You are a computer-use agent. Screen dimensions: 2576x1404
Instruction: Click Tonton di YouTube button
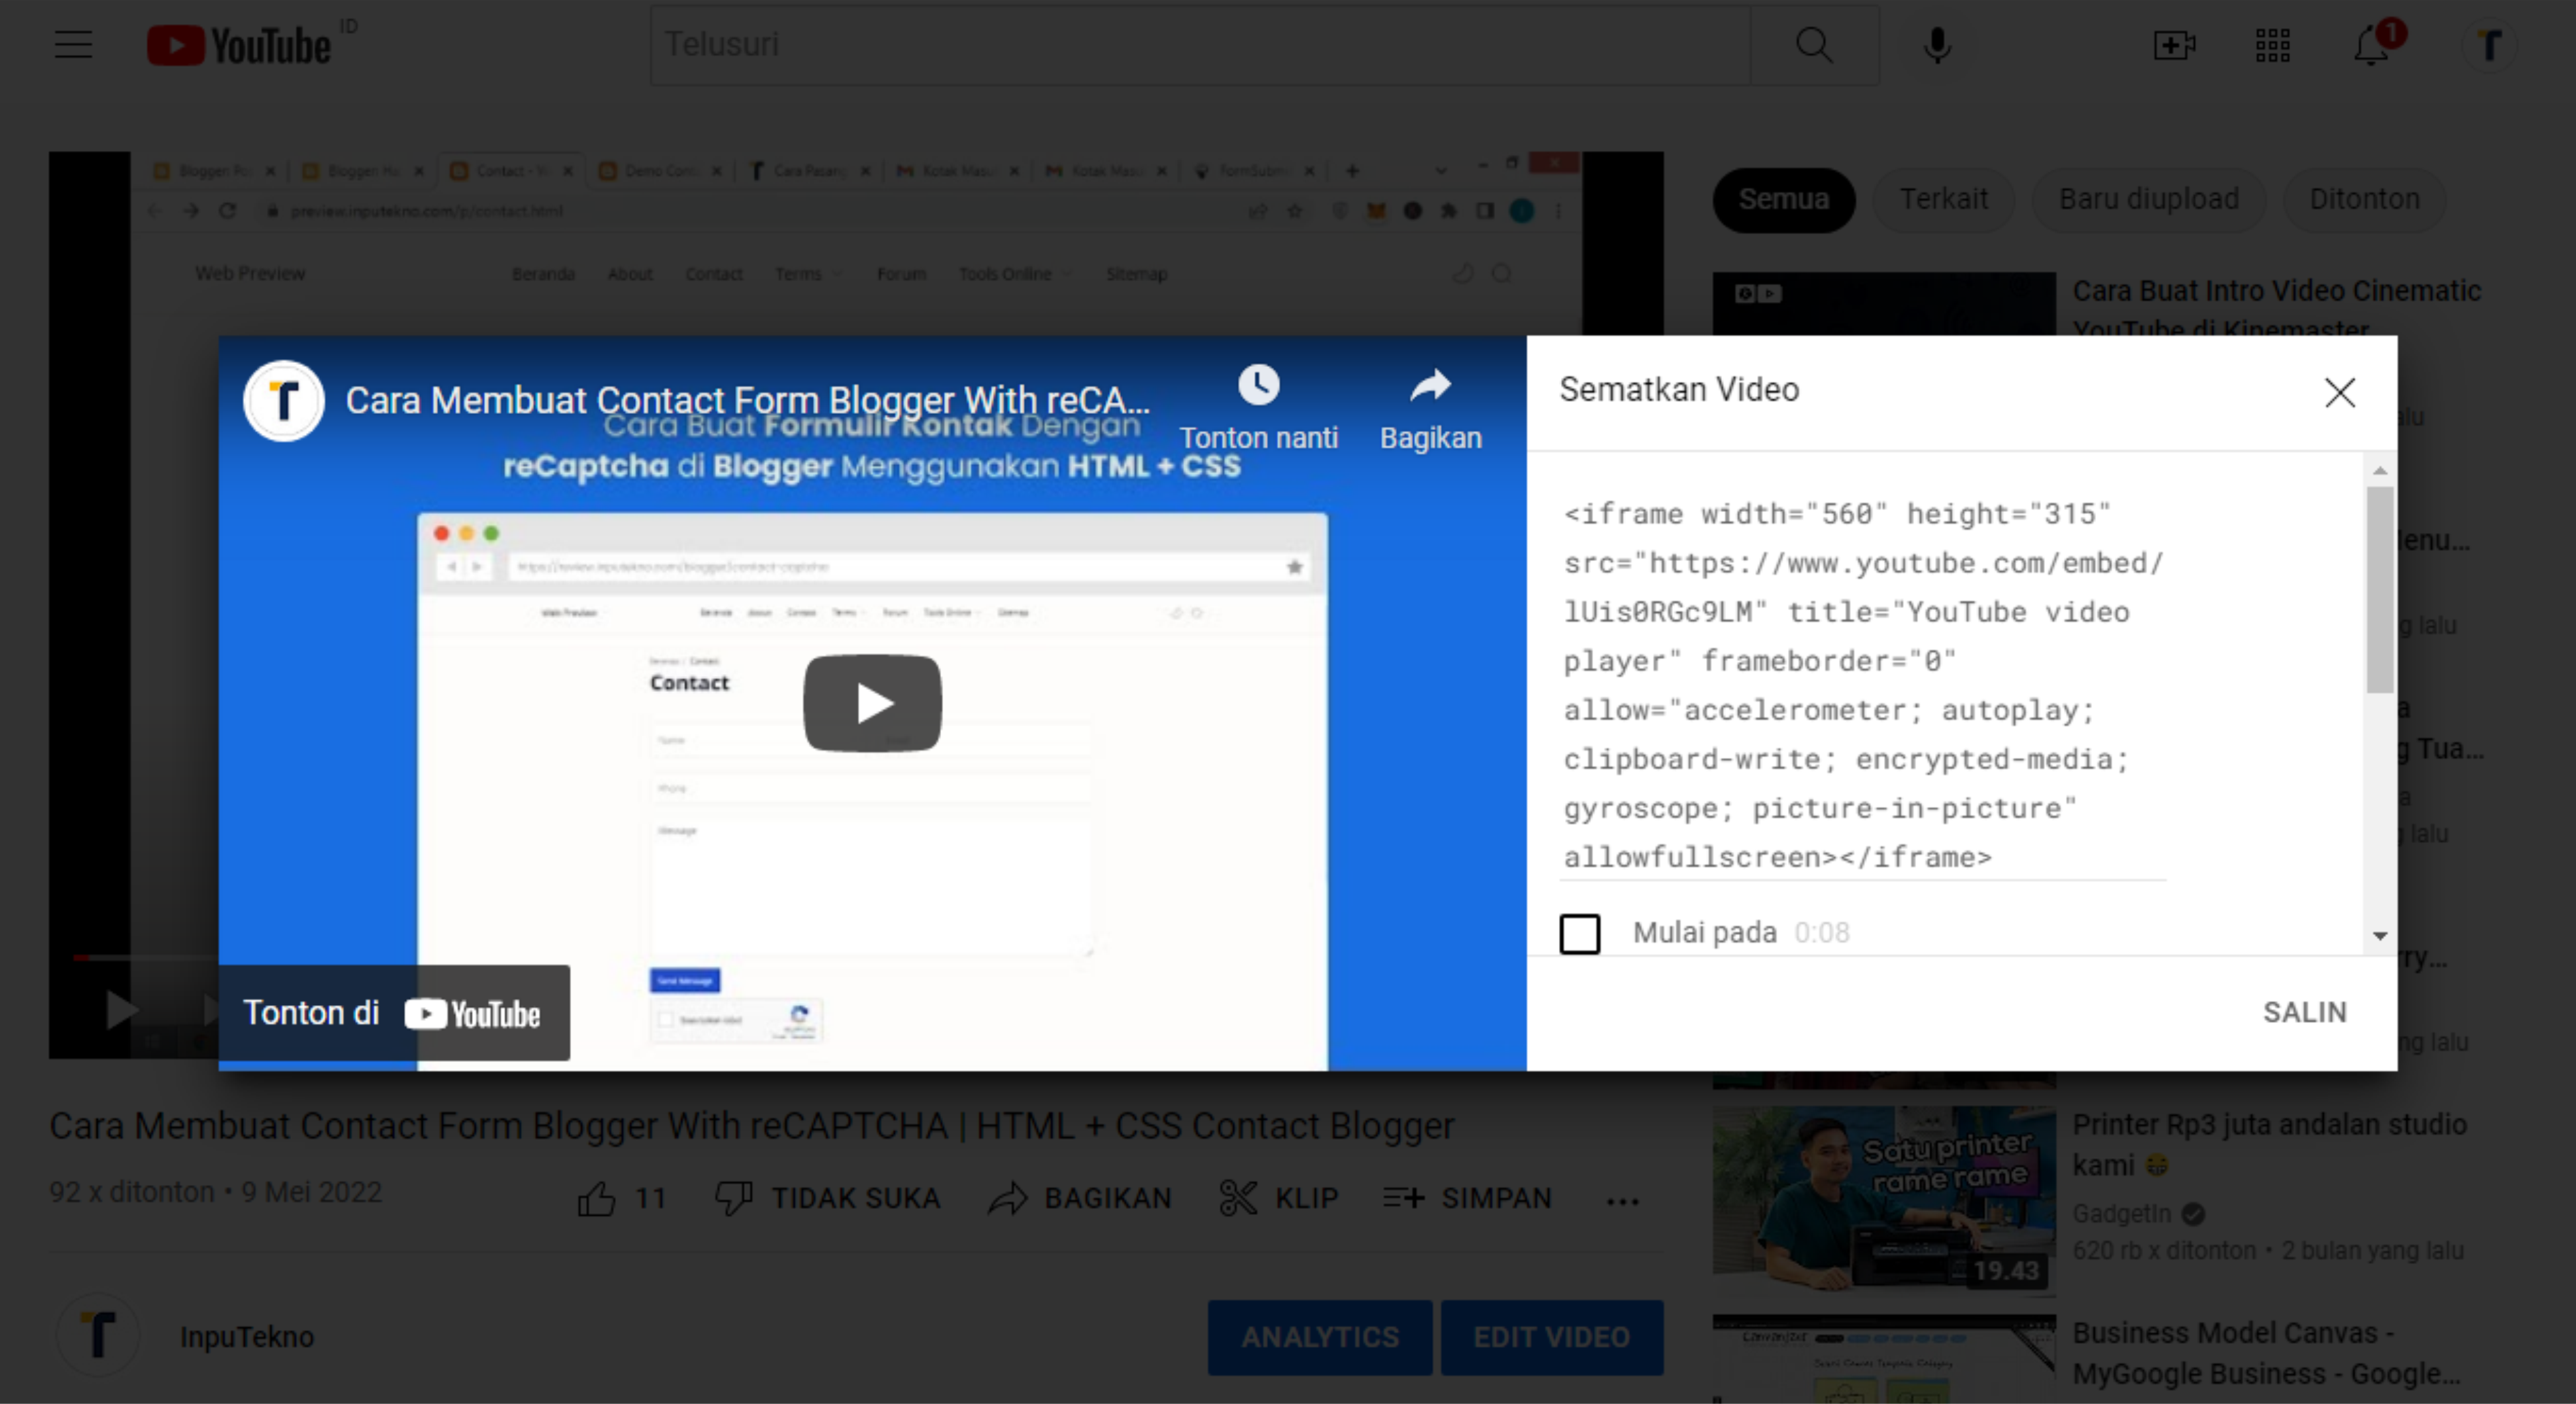tap(394, 1013)
